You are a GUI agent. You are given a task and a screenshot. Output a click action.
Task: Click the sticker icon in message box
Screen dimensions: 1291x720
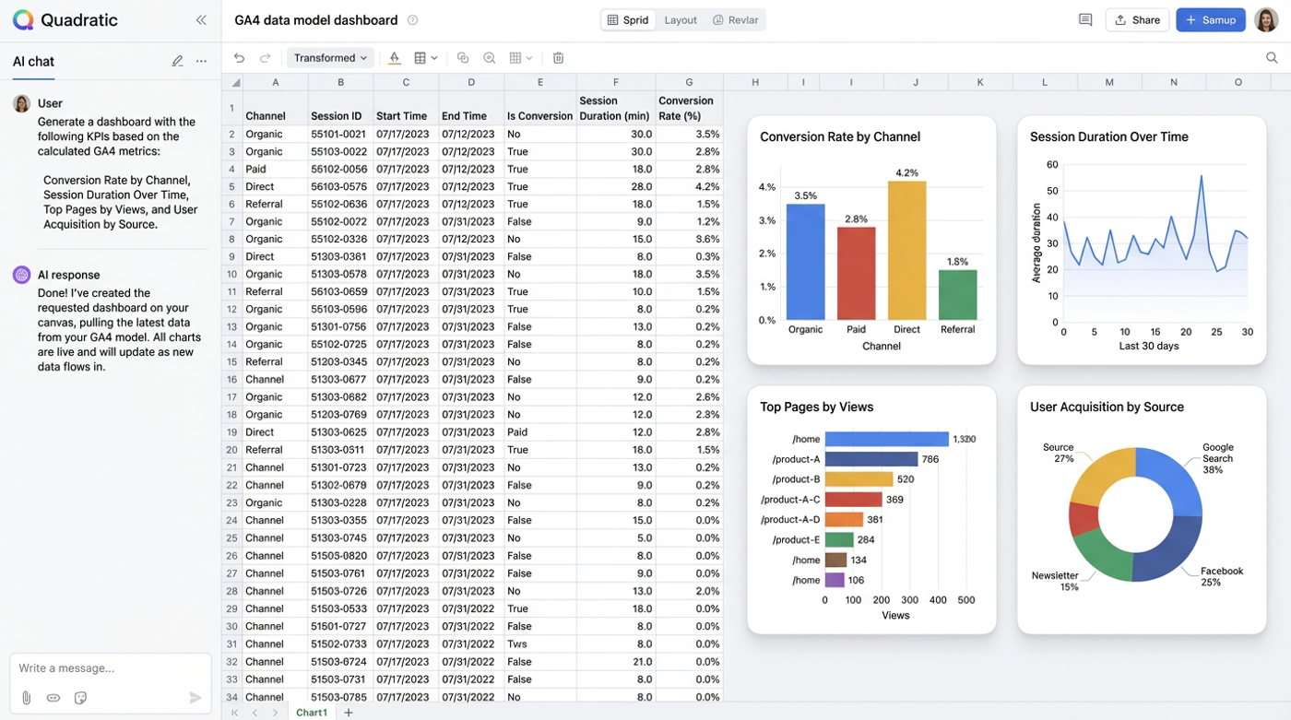(x=80, y=698)
